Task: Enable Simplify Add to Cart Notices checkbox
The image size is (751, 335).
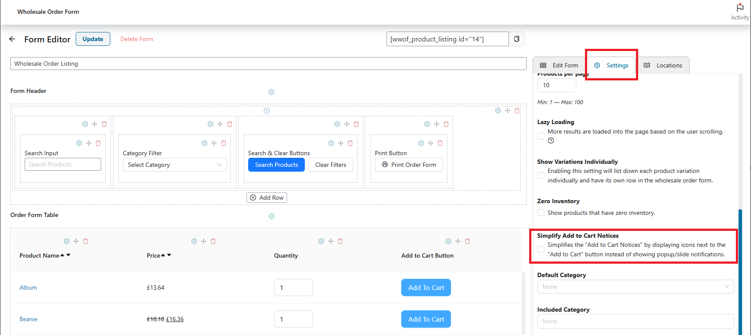Action: (541, 249)
